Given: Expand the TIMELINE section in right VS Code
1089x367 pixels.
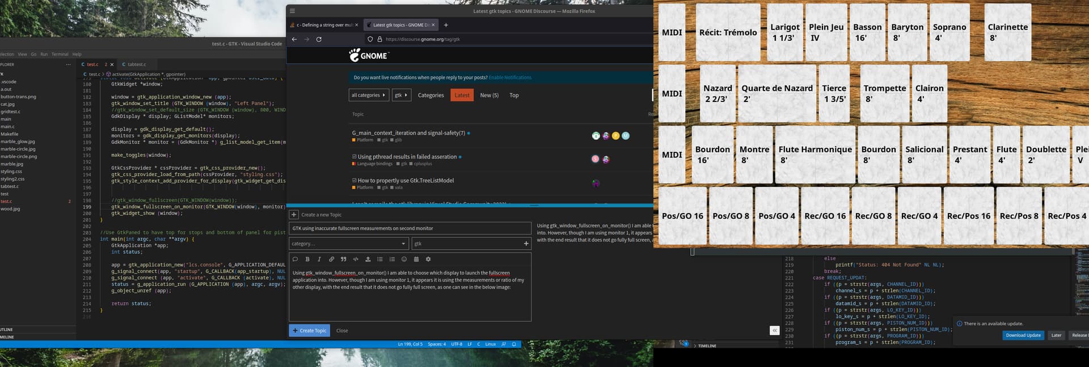Looking at the screenshot, I should (707, 345).
